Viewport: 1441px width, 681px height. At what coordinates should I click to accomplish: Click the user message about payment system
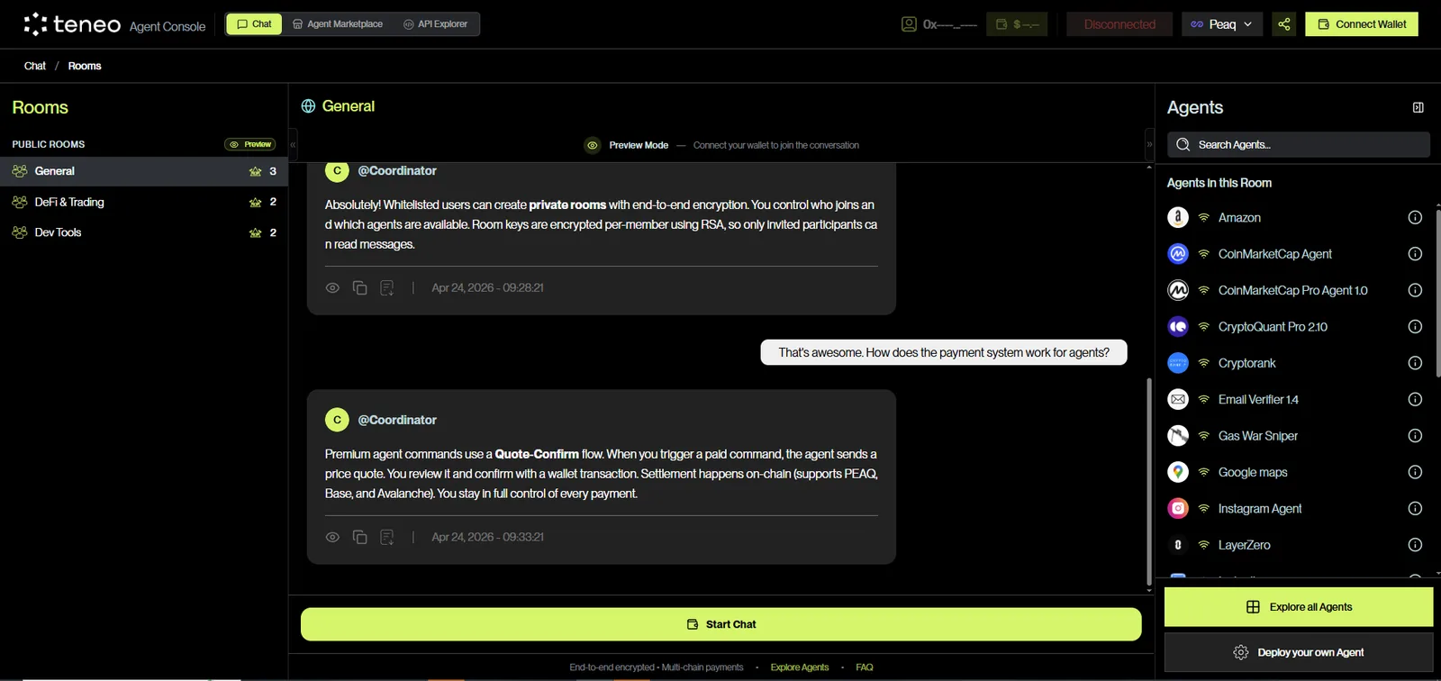[944, 352]
